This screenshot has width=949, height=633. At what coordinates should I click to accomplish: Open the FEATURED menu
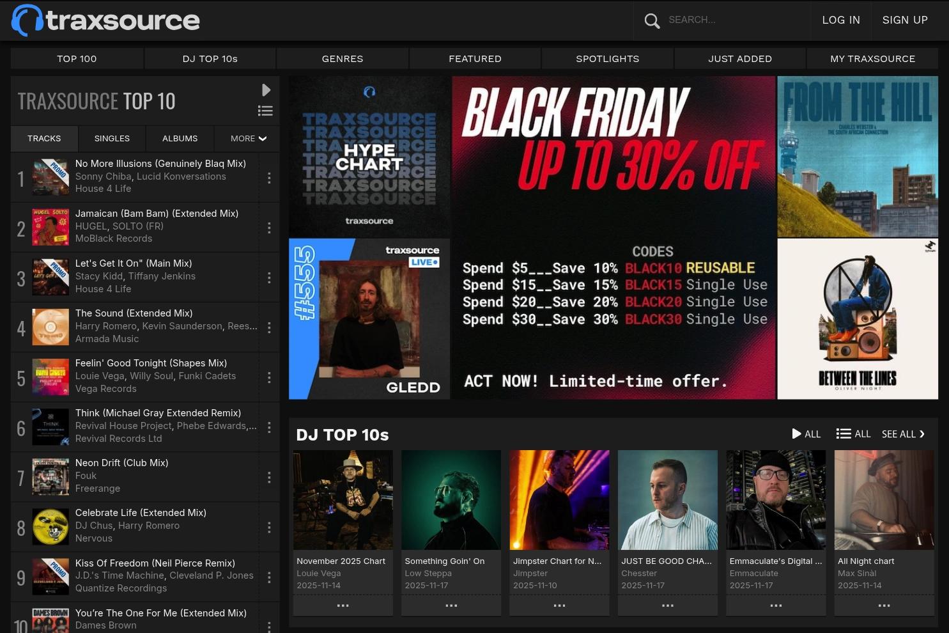[x=475, y=59]
